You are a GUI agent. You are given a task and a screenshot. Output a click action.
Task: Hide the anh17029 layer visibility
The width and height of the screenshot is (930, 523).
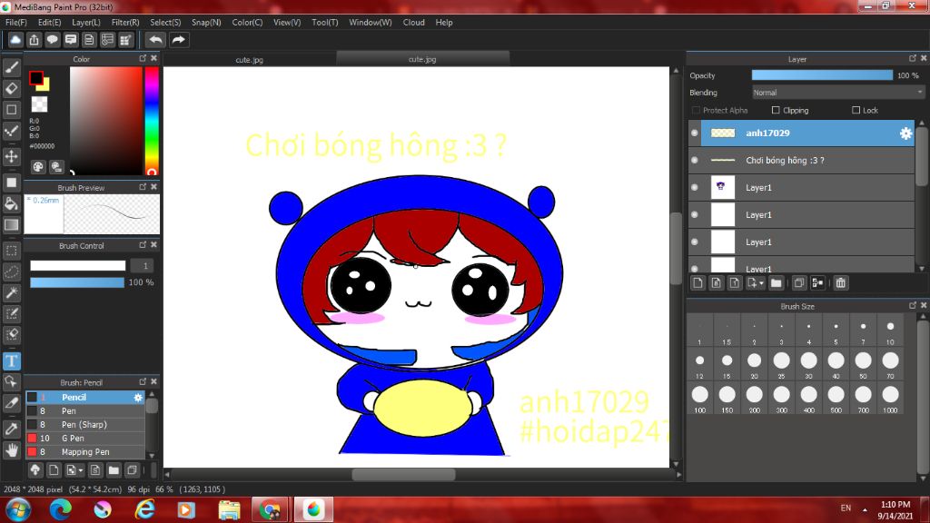pos(695,133)
